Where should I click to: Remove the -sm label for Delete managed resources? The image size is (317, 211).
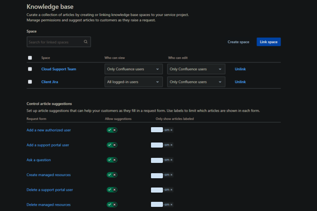point(172,205)
